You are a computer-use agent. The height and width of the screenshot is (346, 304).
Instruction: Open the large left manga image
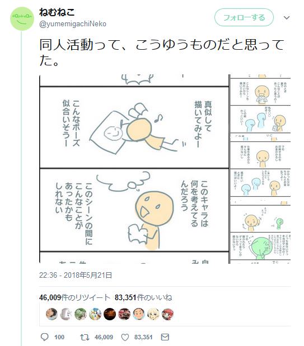tap(134, 169)
